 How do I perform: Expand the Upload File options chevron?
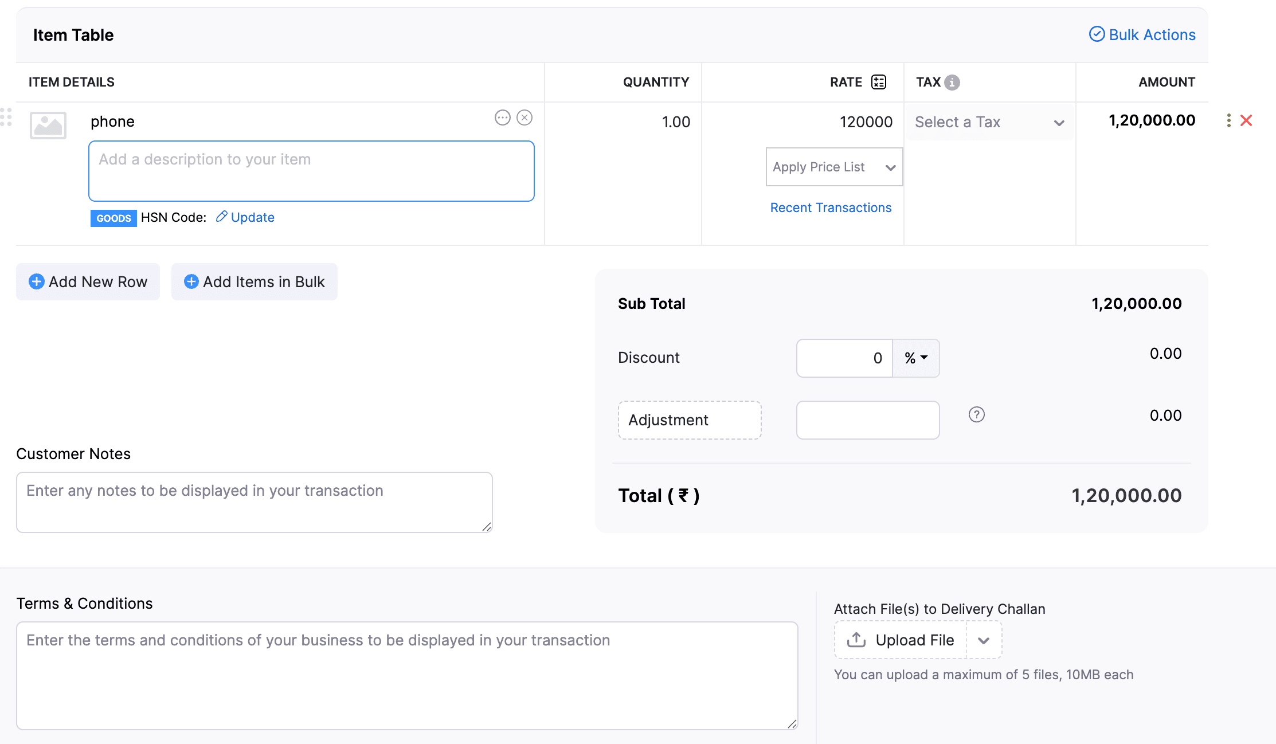point(984,640)
